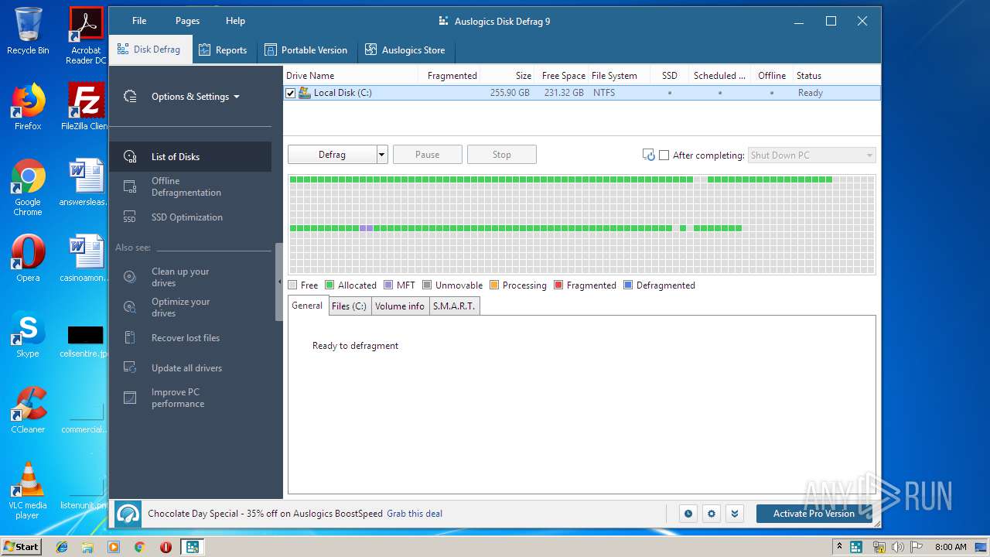Screen dimensions: 990x557
Task: Click the settings gear icon in bottom bar
Action: 712,514
